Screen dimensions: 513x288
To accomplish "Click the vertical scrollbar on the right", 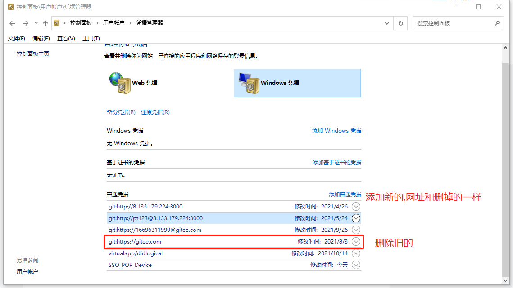I will point(501,157).
